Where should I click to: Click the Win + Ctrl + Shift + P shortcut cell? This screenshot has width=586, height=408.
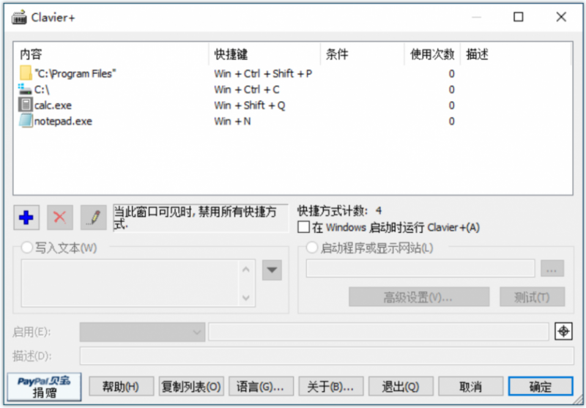click(x=263, y=73)
